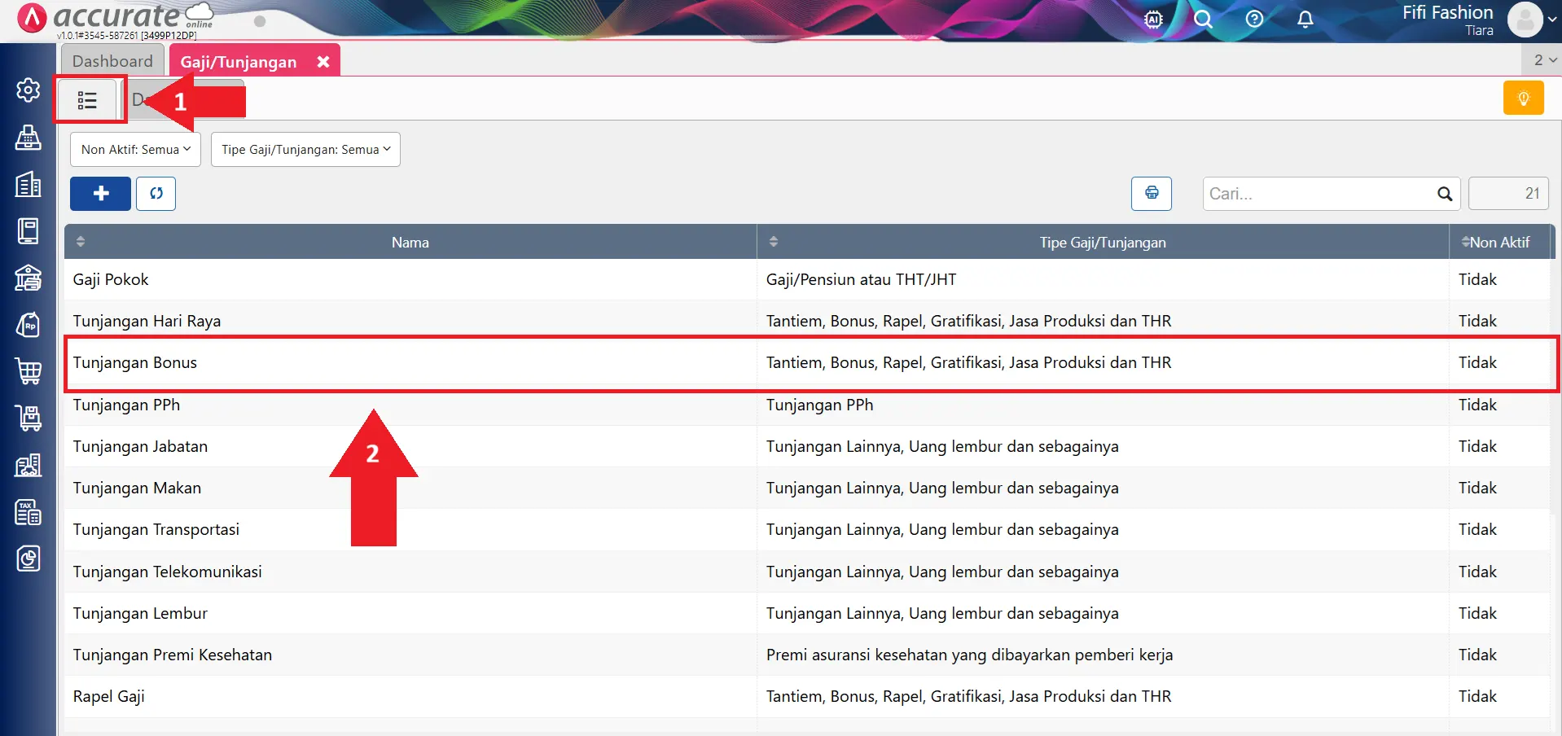Click in the Cari search field
The width and height of the screenshot is (1562, 736).
click(1319, 194)
